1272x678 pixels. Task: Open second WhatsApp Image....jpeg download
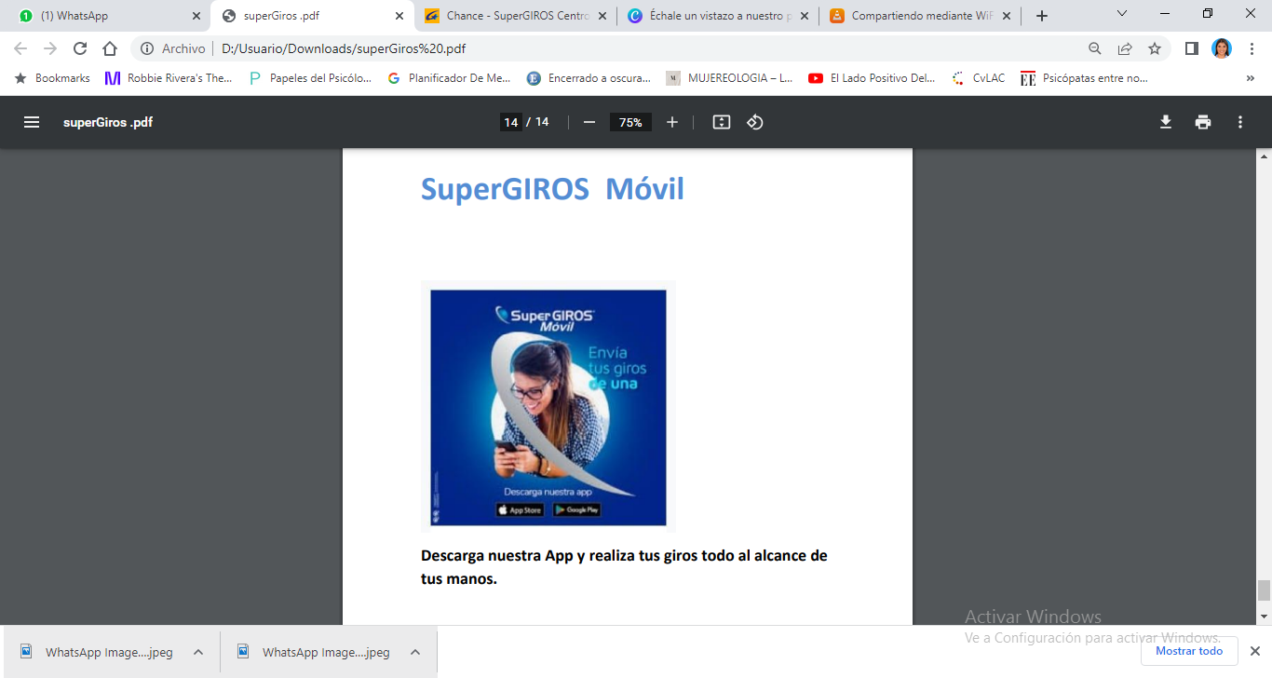pos(313,652)
